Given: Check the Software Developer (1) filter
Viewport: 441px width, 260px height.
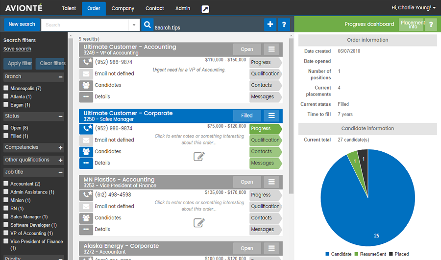Looking at the screenshot, I should click(x=6, y=225).
